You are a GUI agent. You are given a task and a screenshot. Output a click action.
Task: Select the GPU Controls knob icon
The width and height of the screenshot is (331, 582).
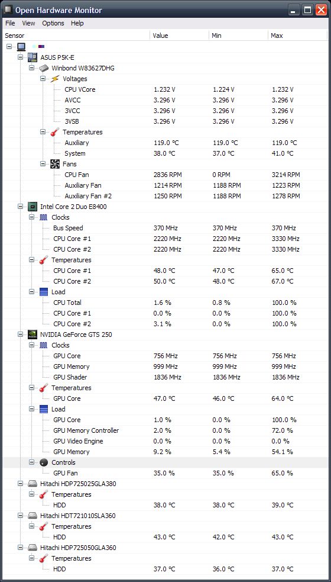[44, 462]
